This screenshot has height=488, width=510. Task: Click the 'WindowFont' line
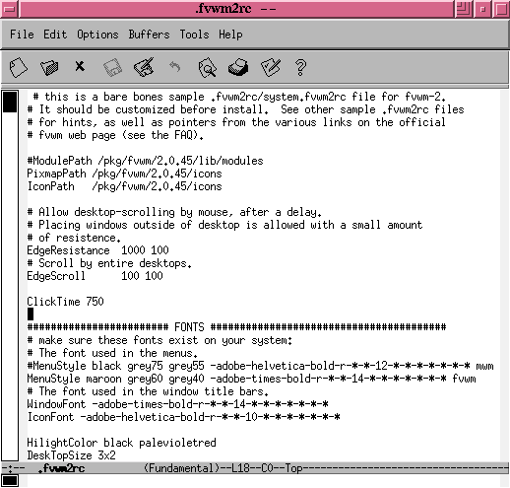point(177,404)
